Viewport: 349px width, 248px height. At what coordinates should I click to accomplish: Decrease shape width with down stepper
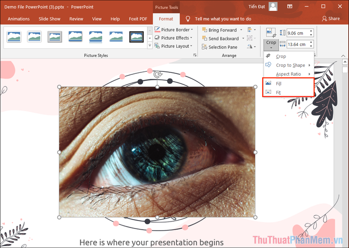pos(311,46)
